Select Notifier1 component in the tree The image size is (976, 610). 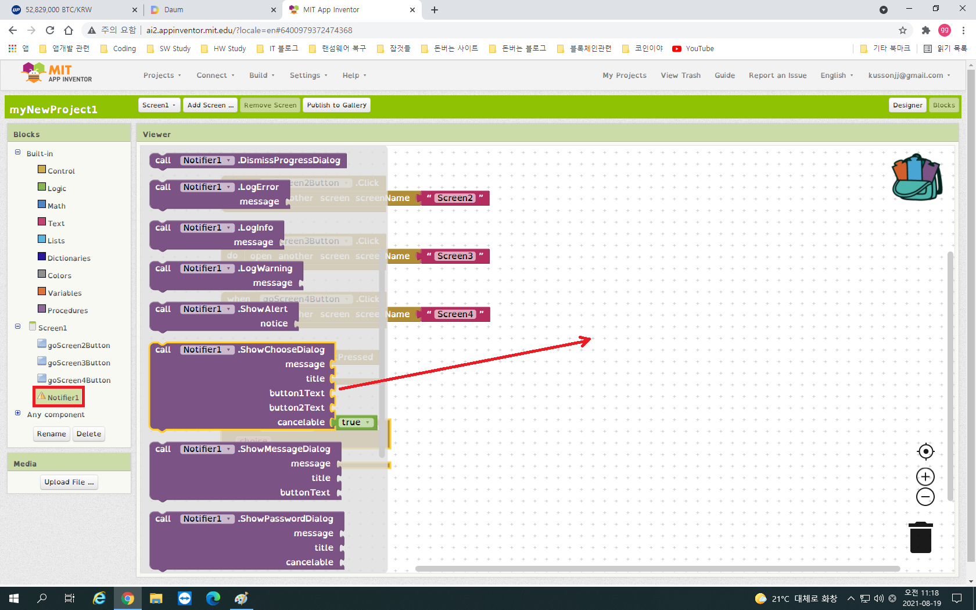[63, 397]
